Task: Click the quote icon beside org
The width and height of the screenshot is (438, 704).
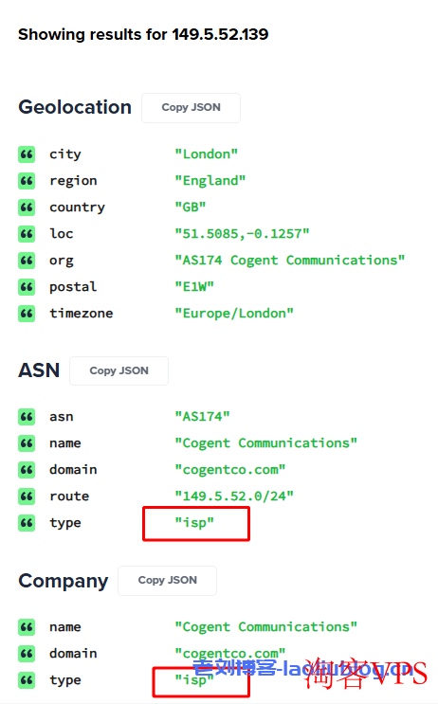Action: click(x=27, y=261)
